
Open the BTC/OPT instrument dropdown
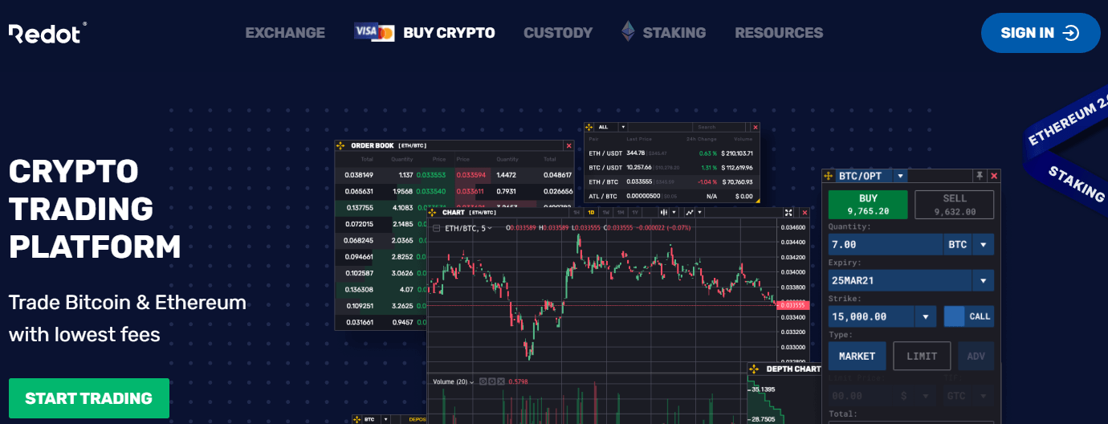point(900,176)
